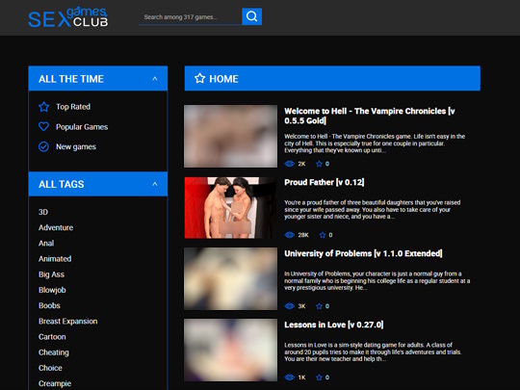Click the views eye icon under Welcome to Hell
This screenshot has width=520, height=390.
coord(290,164)
